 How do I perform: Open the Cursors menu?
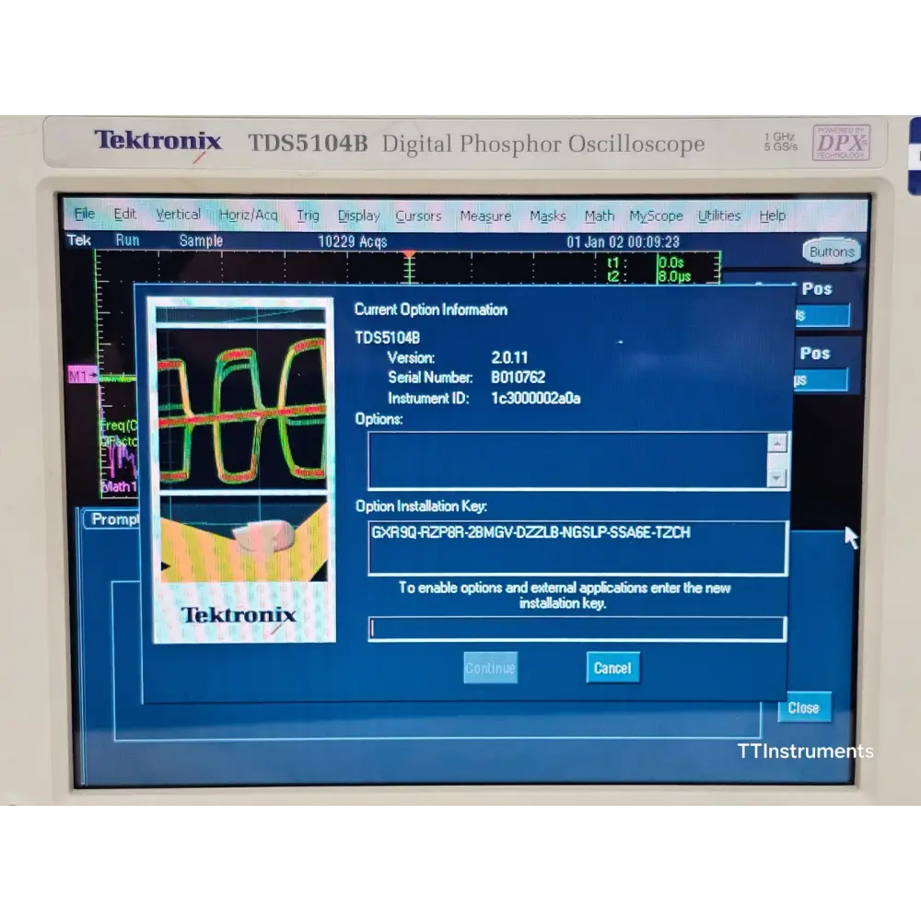(418, 216)
